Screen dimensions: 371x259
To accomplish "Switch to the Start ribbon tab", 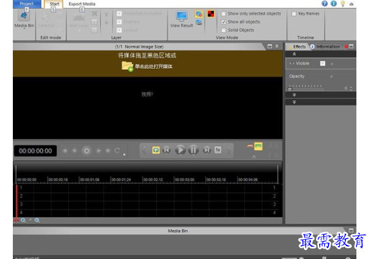I will [54, 4].
